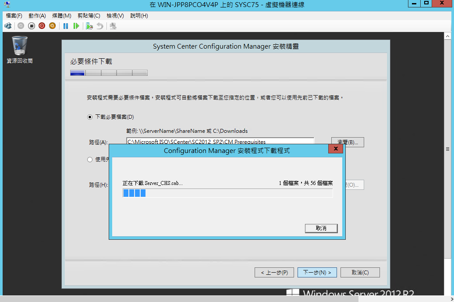The width and height of the screenshot is (454, 302).
Task: Open the 說明(H) menu
Action: pyautogui.click(x=139, y=16)
